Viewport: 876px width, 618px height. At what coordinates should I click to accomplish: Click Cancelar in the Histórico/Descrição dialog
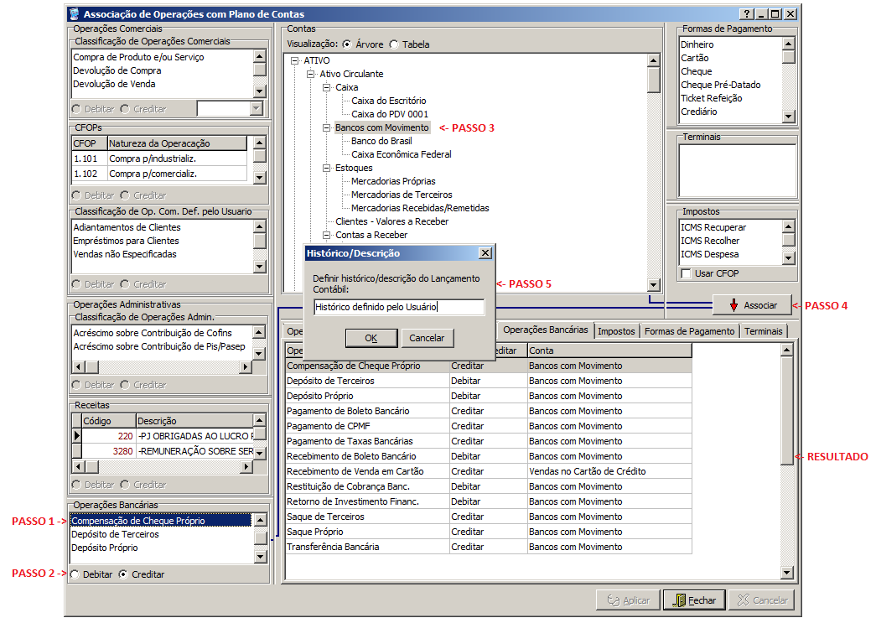[x=428, y=338]
